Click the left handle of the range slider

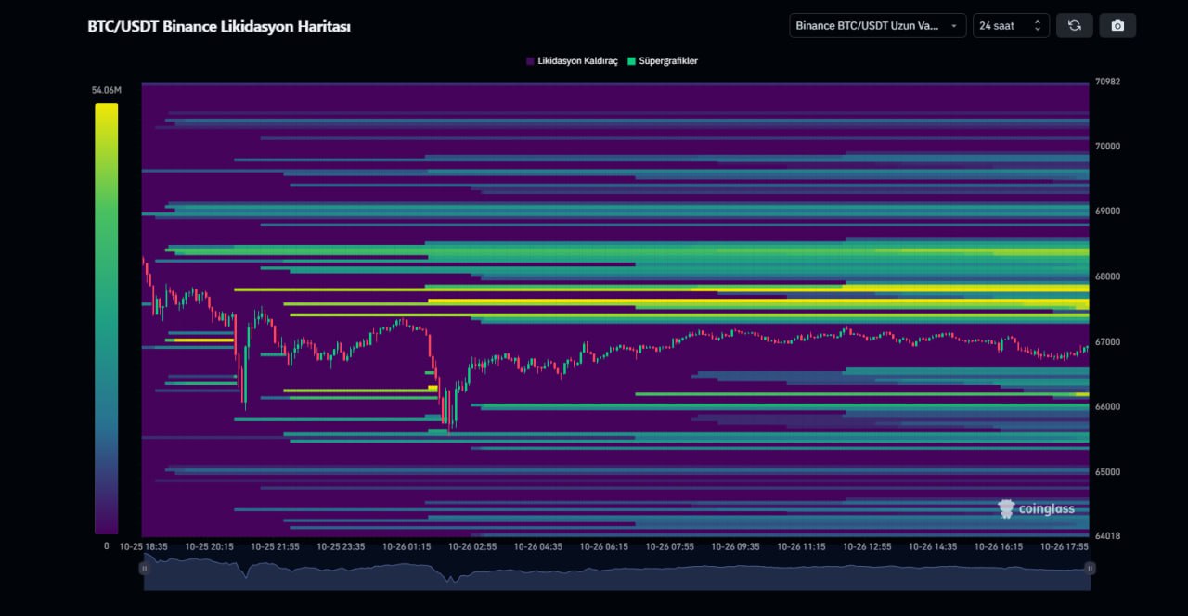[144, 568]
